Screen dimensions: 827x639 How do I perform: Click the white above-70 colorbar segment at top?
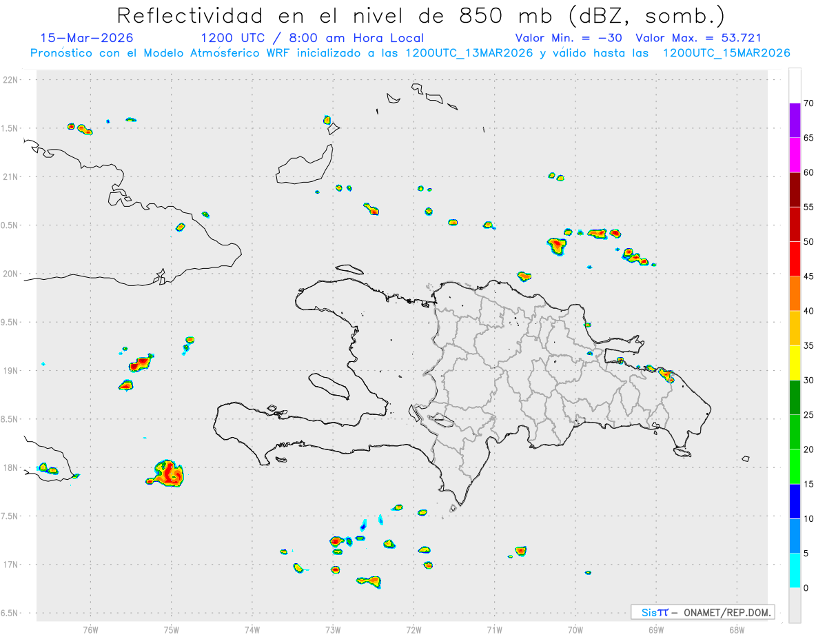(x=795, y=85)
